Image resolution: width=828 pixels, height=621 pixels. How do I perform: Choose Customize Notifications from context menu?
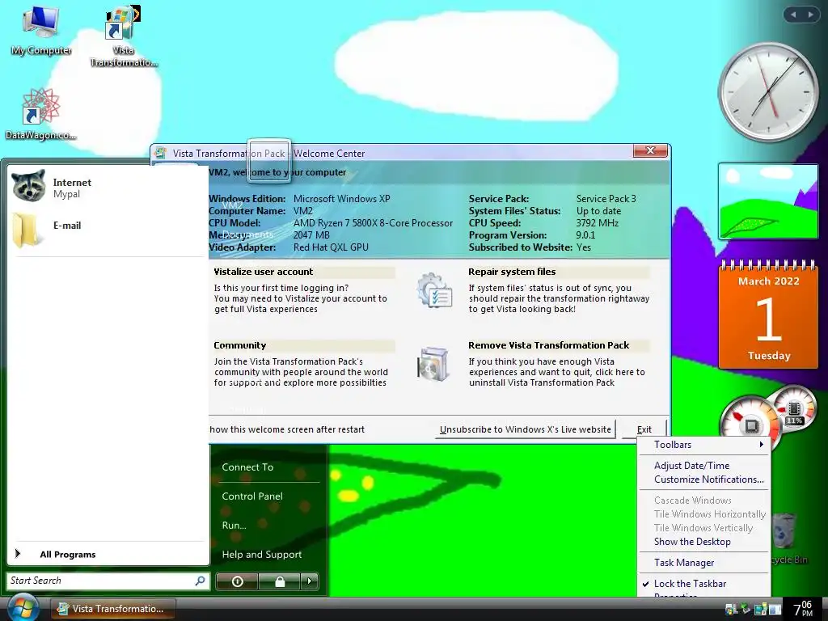[708, 479]
